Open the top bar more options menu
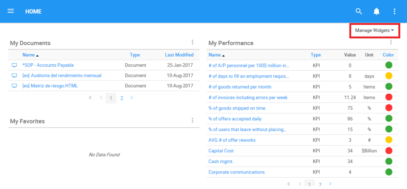Screen dimensions: 407x189 click(394, 11)
